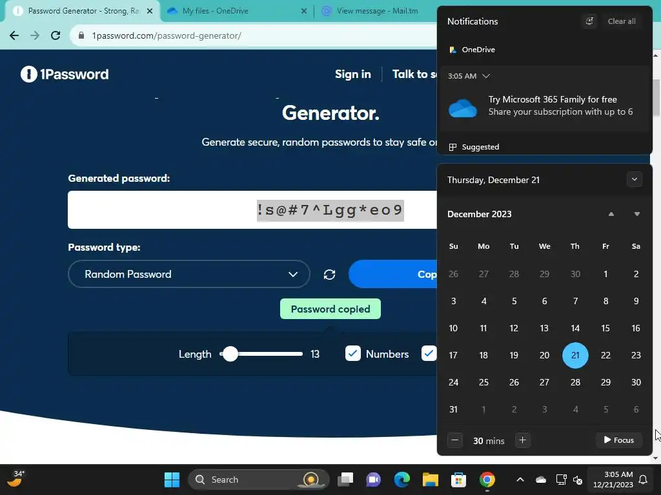Click the page vertical scrollbar

pyautogui.click(x=656, y=98)
